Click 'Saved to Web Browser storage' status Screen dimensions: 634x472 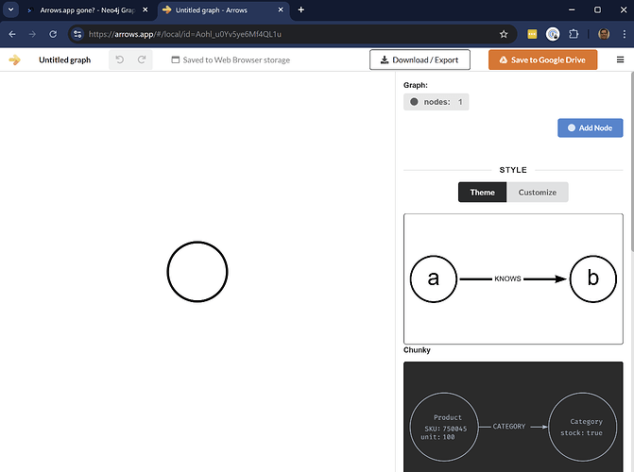pyautogui.click(x=231, y=59)
